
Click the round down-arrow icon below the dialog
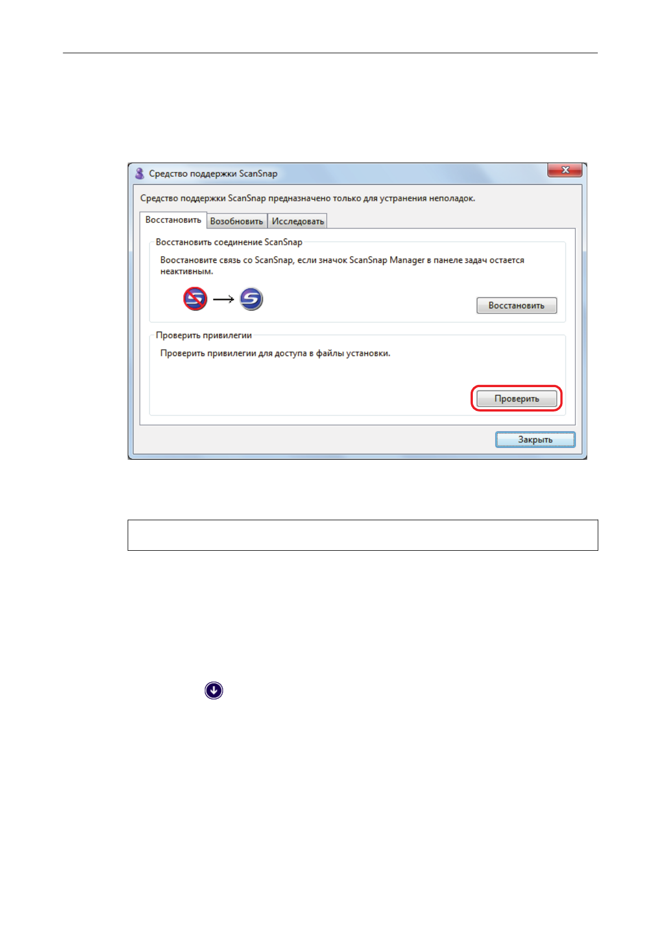tap(214, 691)
